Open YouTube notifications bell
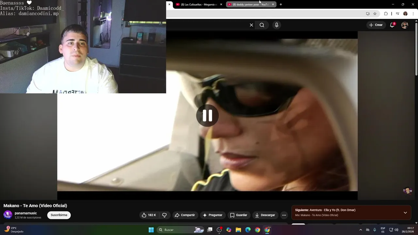This screenshot has height=235, width=418. click(x=392, y=25)
